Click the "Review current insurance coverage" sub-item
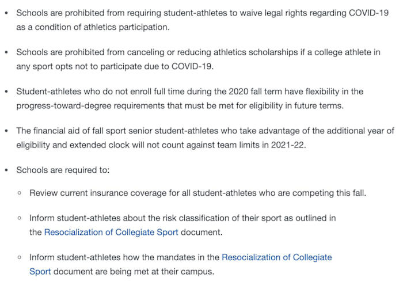Viewport: 403px width, 293px height. pyautogui.click(x=197, y=193)
